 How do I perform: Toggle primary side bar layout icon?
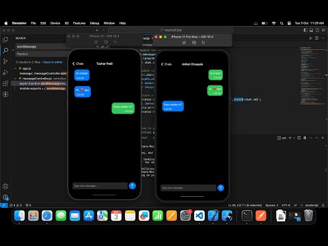pyautogui.click(x=305, y=30)
